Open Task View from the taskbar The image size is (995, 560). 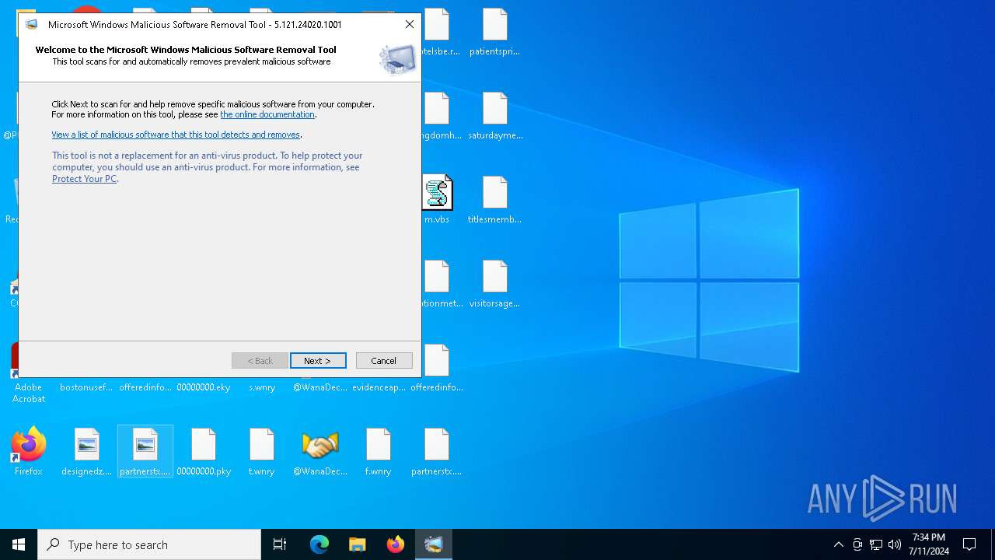(280, 544)
